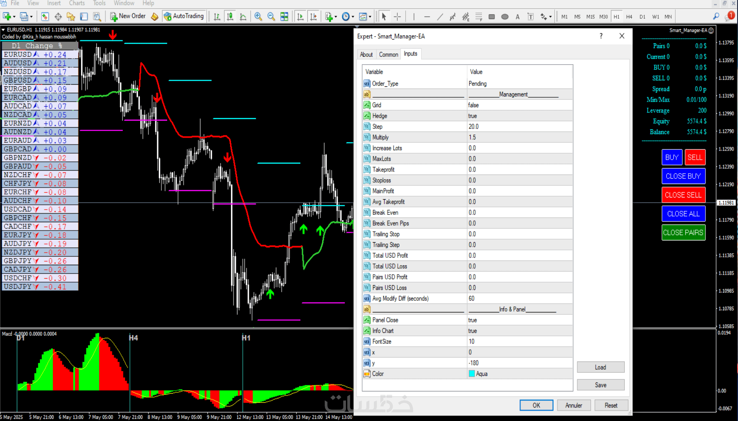The width and height of the screenshot is (738, 421).
Task: Open the Strategy Tester icon
Action: coord(97,16)
